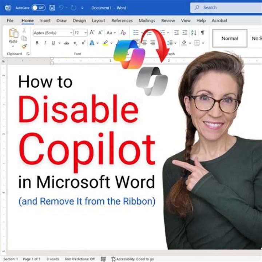
Task: Expand the Shading color dropdown arrow
Action: 190,43
